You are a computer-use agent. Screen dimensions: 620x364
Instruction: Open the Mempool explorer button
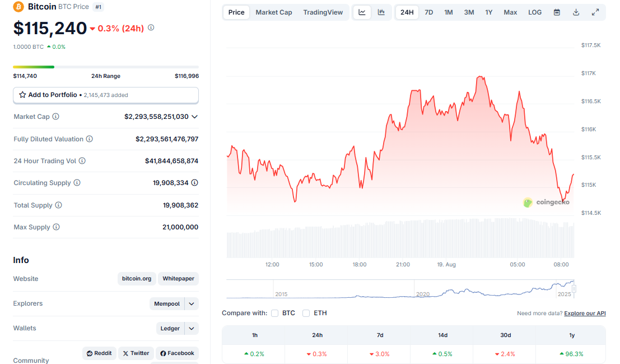167,304
